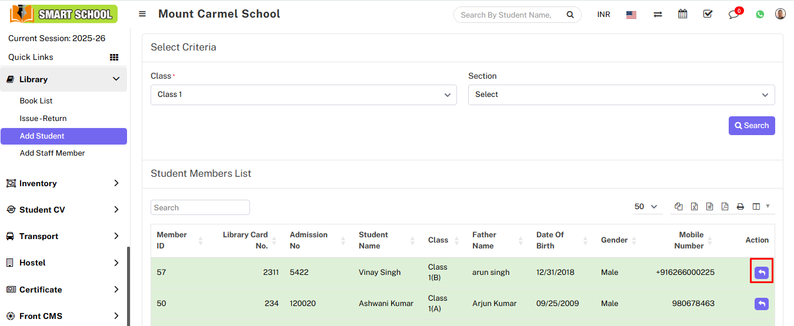Viewport: 794px width, 326px height.
Task: Click the Vinay Singh student name cell
Action: click(x=379, y=273)
